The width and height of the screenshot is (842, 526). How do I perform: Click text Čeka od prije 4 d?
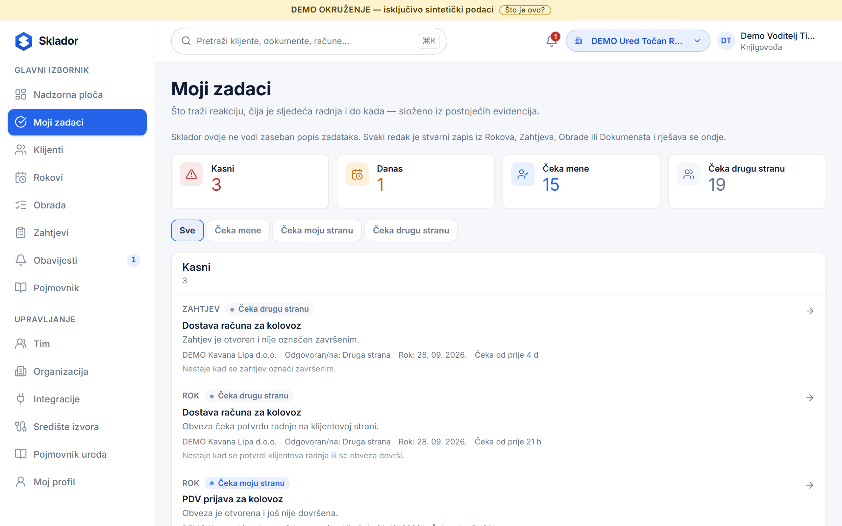click(506, 355)
